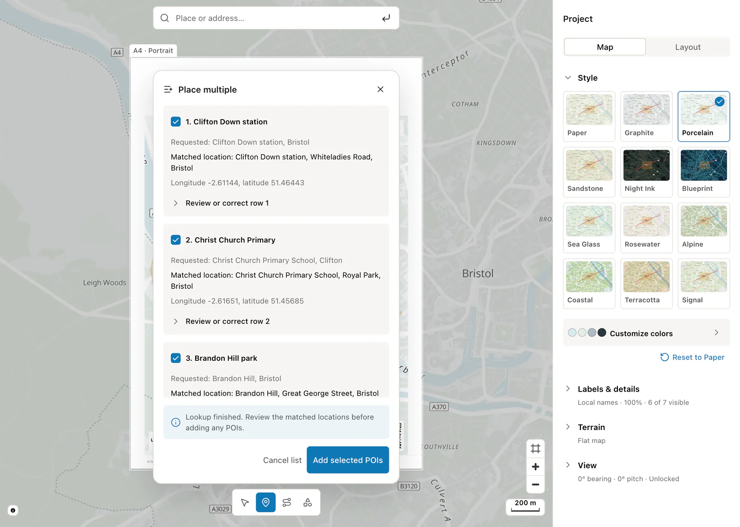Select the route tool in bottom toolbar
This screenshot has height=527, width=740.
pyautogui.click(x=287, y=503)
